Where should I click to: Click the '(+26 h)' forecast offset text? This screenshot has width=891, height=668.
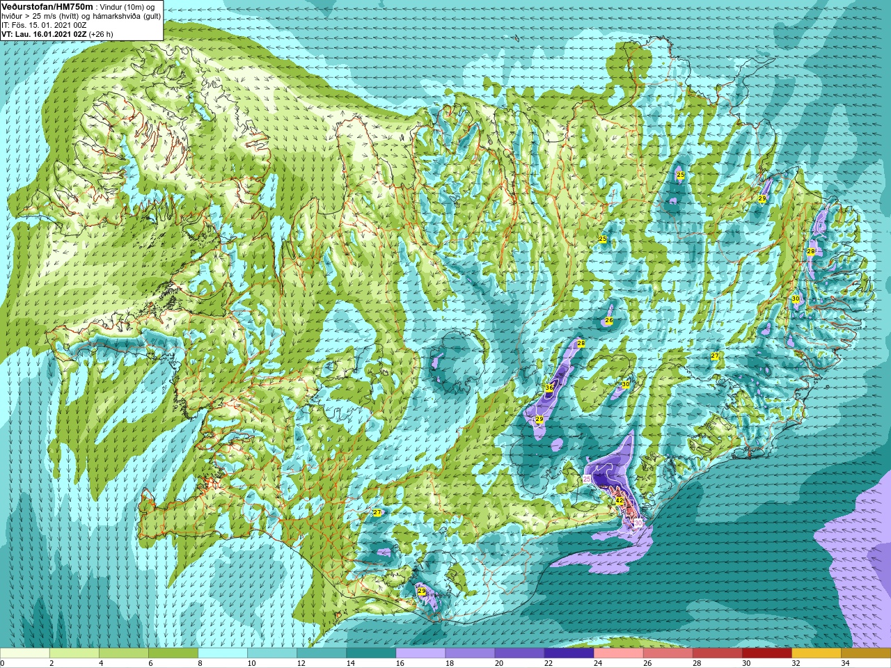(x=101, y=34)
